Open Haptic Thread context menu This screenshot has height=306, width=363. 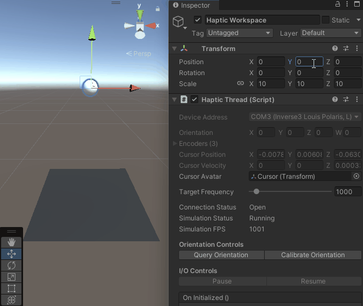pyautogui.click(x=357, y=99)
